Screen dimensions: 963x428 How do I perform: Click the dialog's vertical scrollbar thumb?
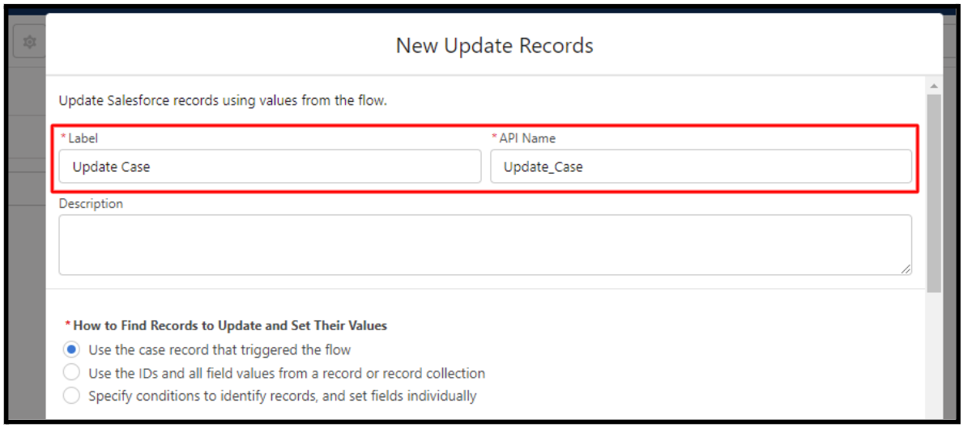click(934, 193)
